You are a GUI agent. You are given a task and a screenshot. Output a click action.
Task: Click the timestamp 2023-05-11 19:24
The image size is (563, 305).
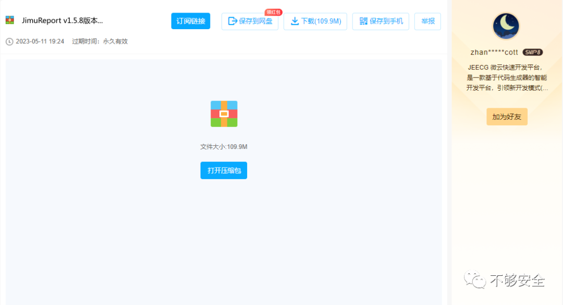click(40, 42)
